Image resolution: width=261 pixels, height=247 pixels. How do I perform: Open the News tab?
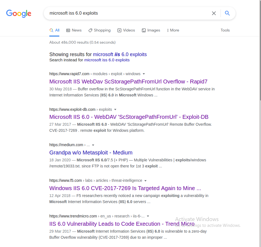[74, 30]
